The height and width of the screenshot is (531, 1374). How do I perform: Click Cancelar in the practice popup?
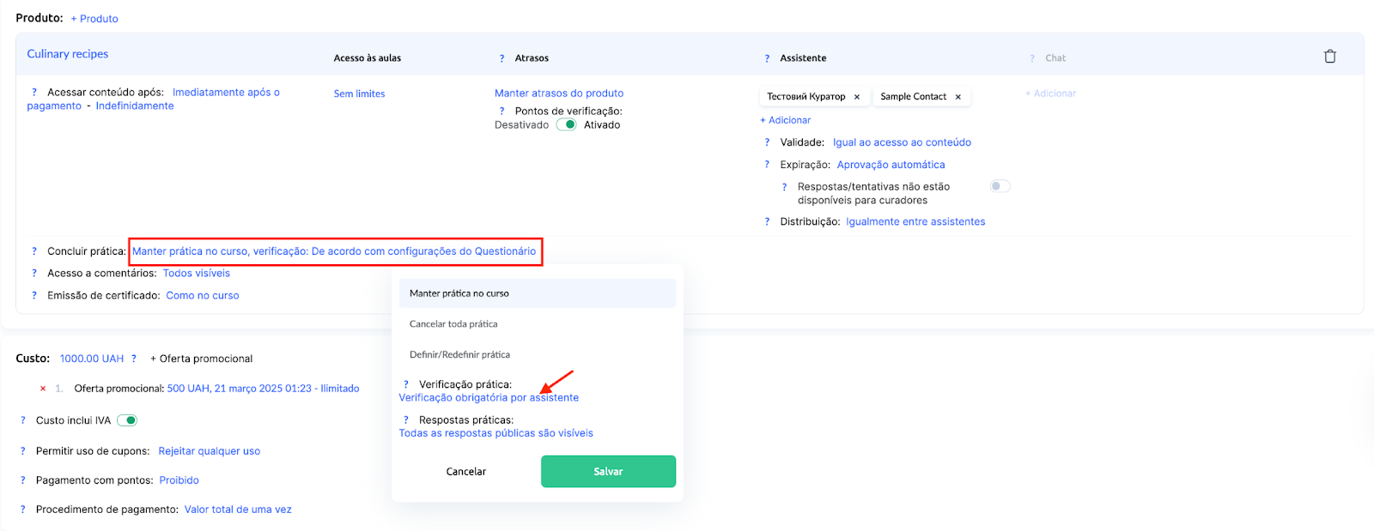[x=465, y=472]
